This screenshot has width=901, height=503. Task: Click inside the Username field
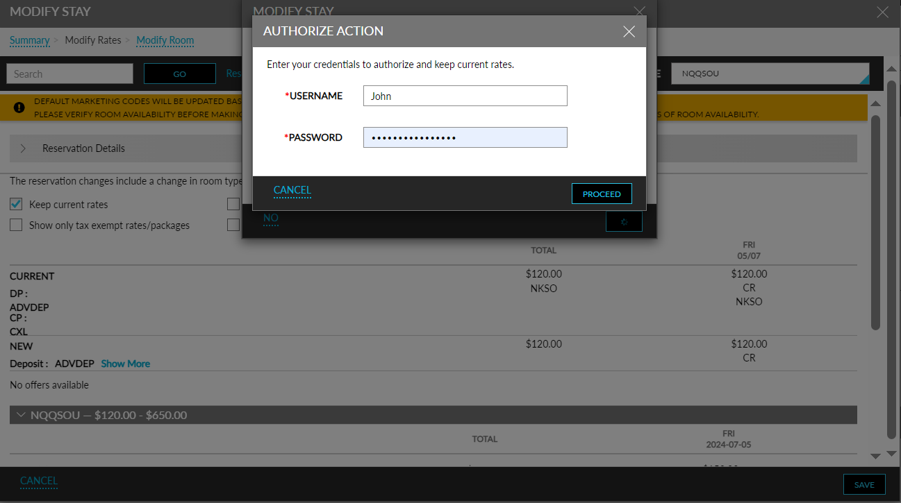[465, 95]
